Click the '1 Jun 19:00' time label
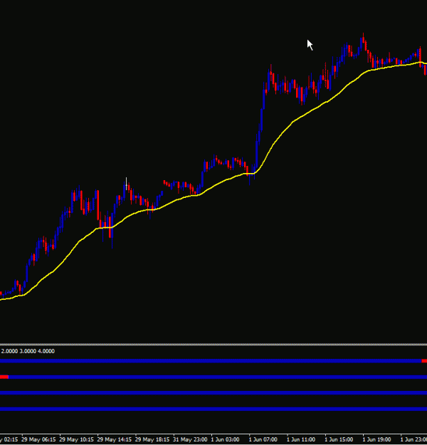 [376, 439]
